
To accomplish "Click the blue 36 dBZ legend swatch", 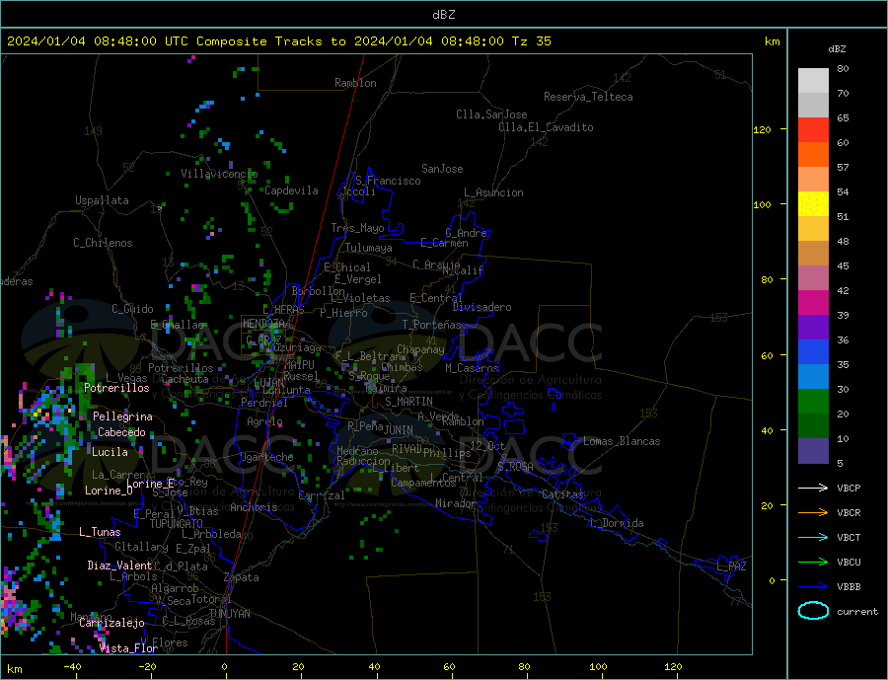I will [813, 352].
